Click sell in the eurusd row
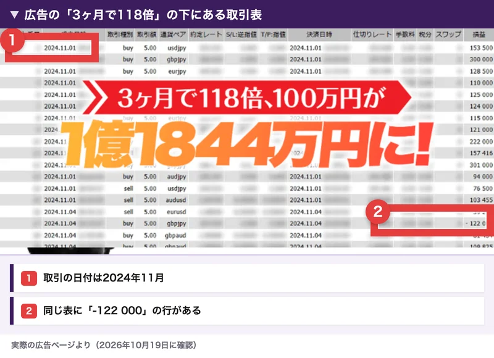Screen dimensions: 494x358 128,212
